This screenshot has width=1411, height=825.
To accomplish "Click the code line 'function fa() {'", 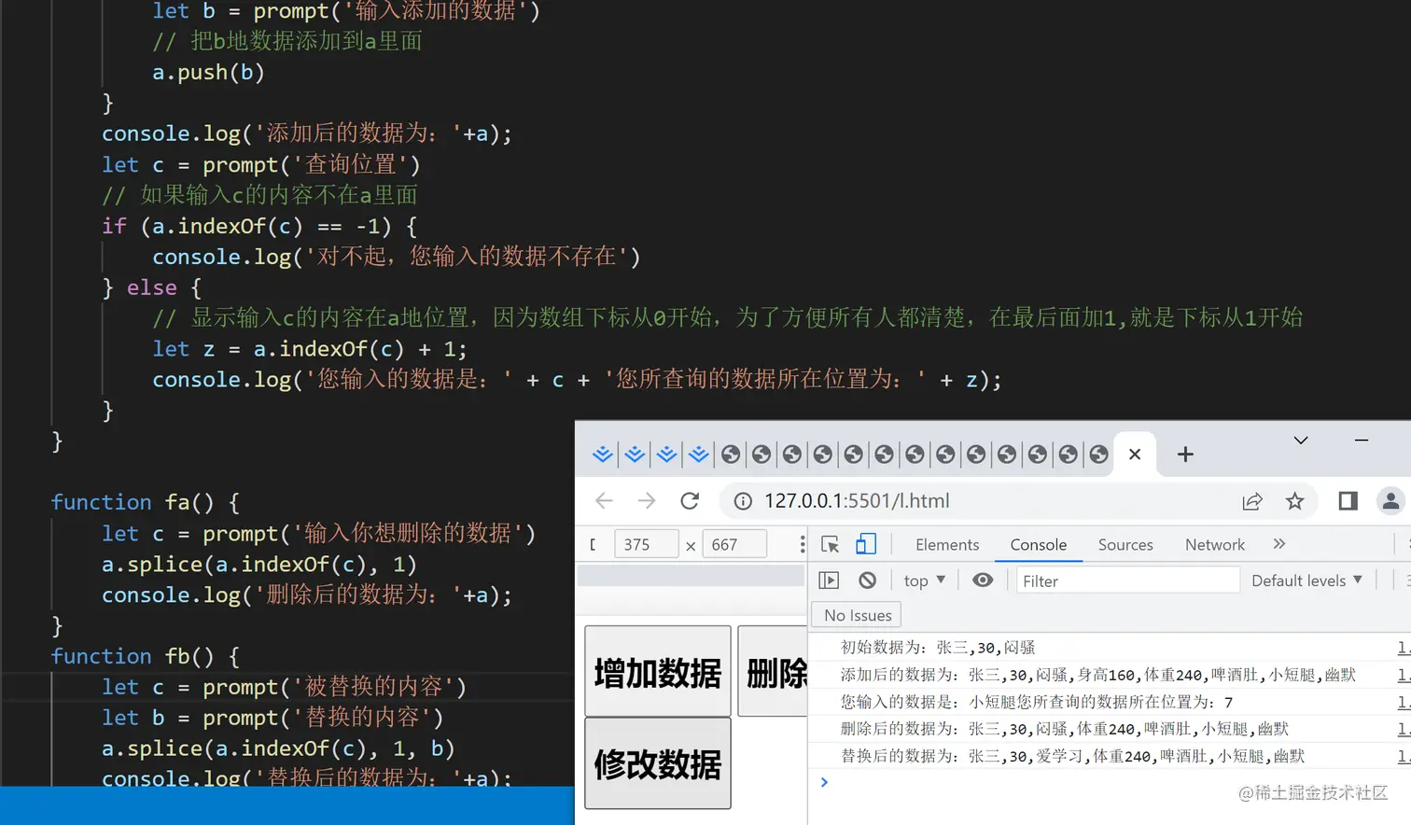I will pos(146,502).
